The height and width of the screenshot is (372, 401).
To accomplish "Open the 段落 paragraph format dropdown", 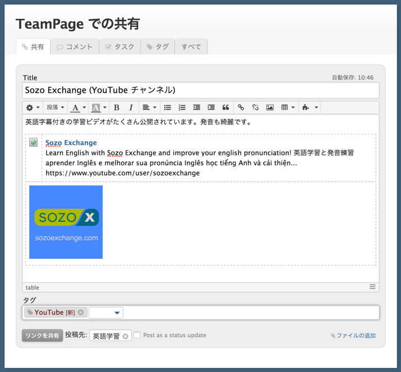I will tap(55, 108).
